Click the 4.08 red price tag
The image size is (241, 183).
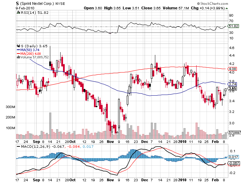[x=232, y=69]
